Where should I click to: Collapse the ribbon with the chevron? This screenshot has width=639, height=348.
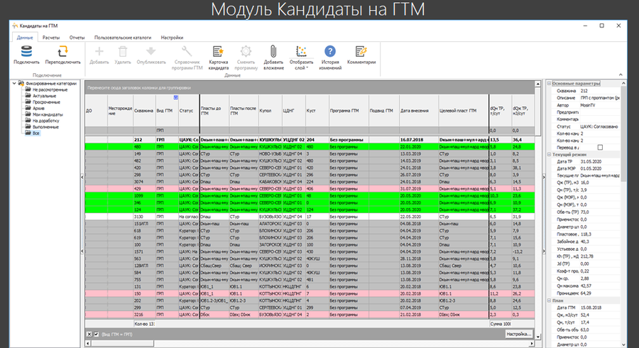coord(621,75)
